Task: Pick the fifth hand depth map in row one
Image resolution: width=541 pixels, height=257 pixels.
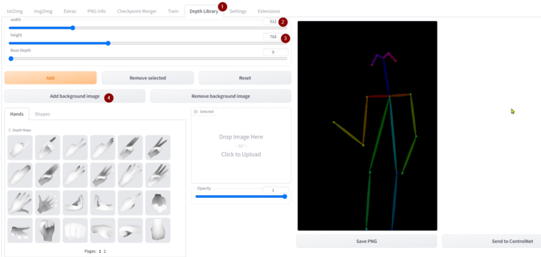Action: (x=130, y=148)
